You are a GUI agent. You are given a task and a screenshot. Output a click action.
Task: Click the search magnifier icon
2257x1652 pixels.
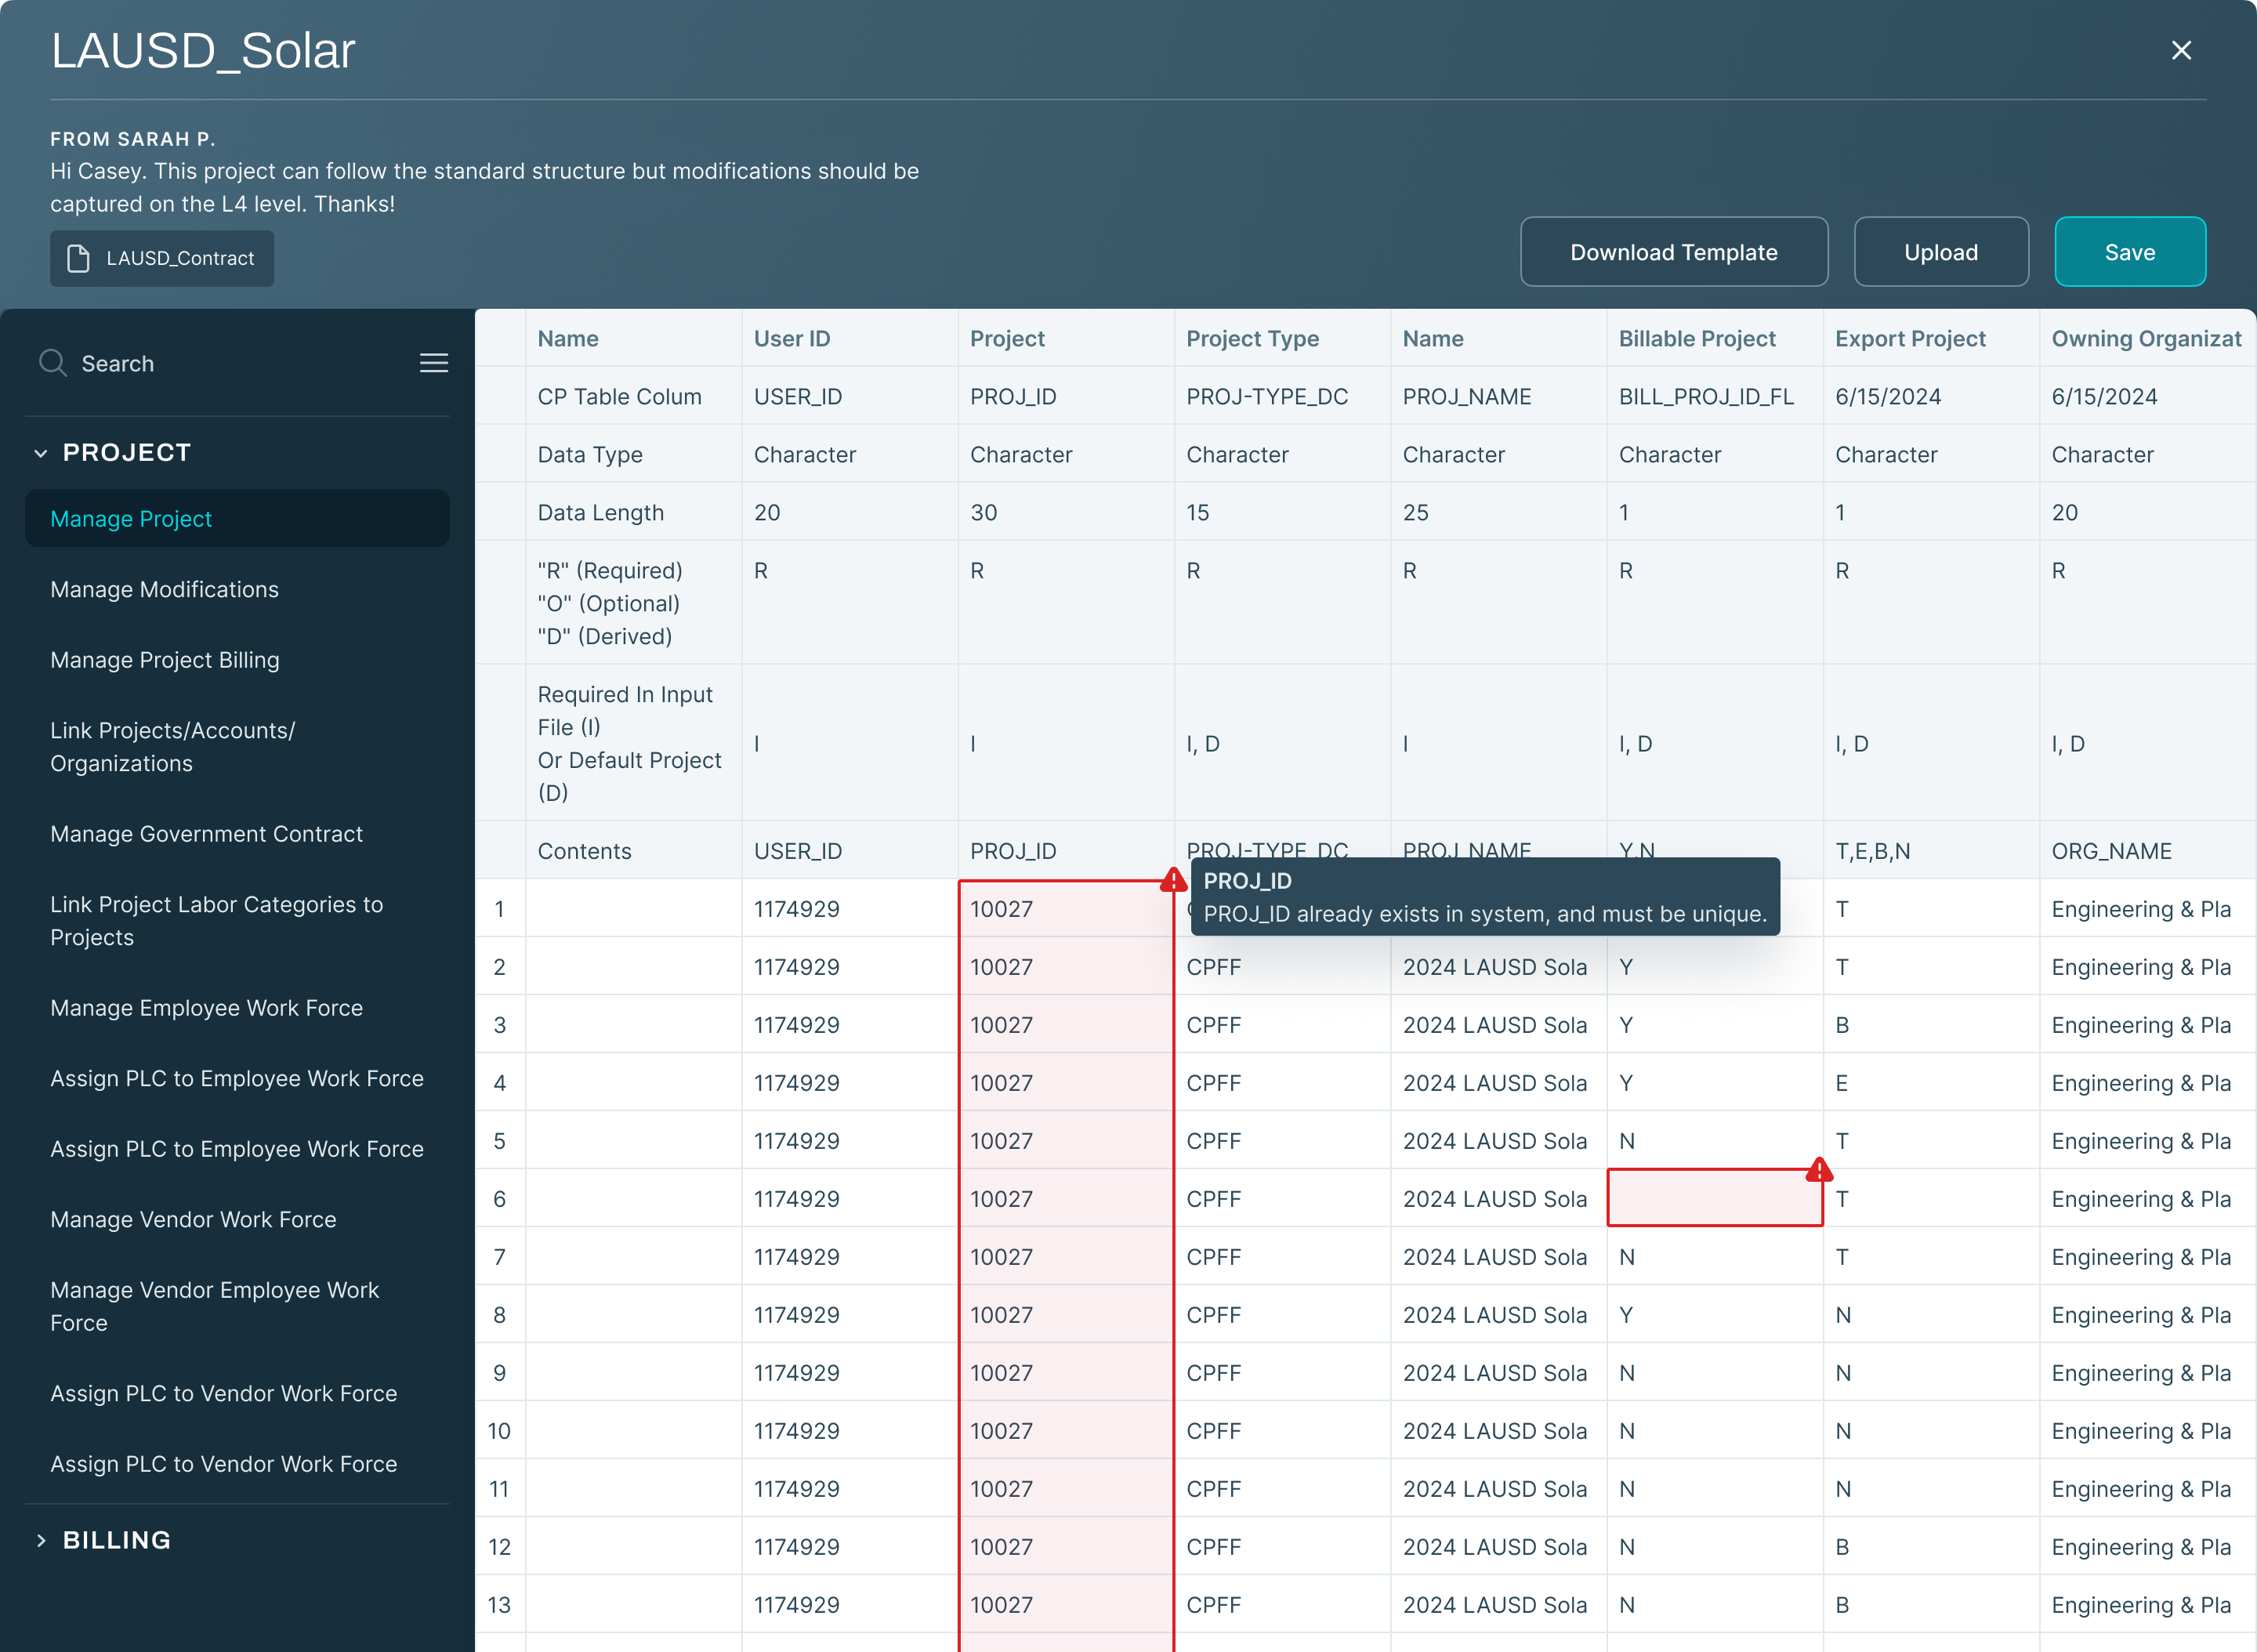click(53, 363)
